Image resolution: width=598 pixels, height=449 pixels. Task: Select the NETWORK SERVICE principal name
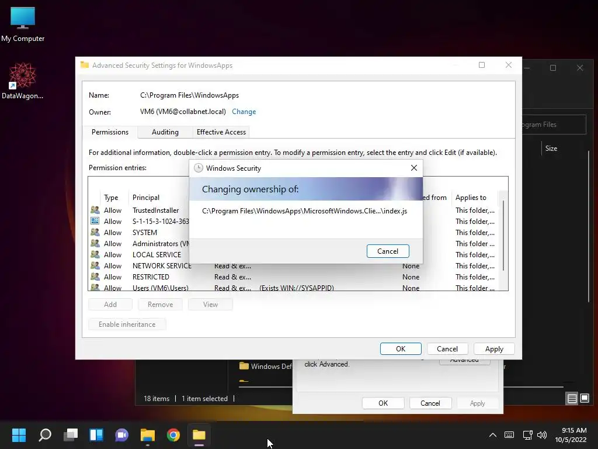click(x=162, y=265)
